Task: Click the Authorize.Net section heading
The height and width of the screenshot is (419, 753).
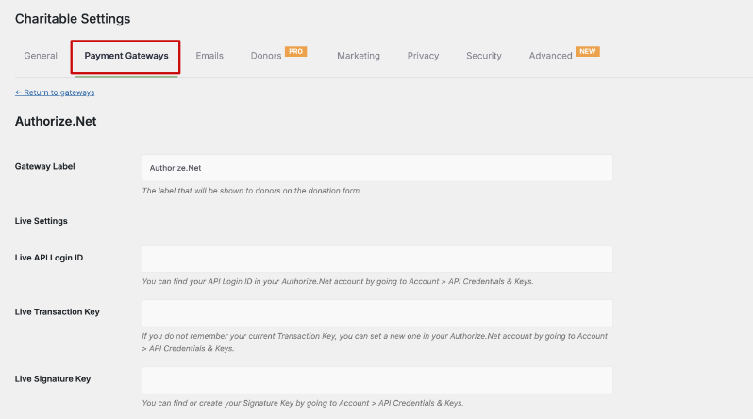Action: pos(56,121)
